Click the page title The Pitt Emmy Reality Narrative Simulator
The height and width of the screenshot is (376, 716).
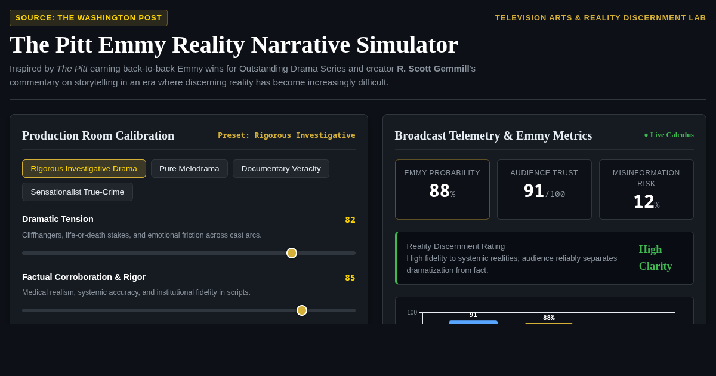click(234, 45)
